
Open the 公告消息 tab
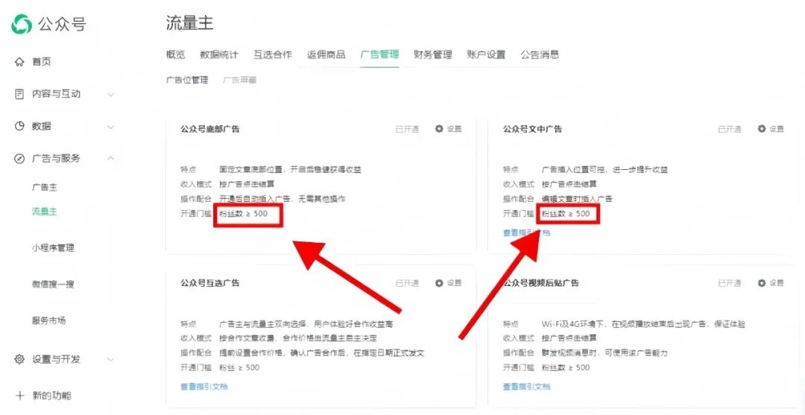540,55
